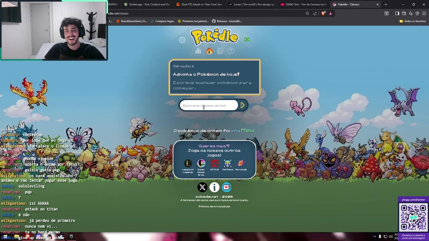Open a new browser tab
This screenshot has width=429, height=241.
(x=386, y=4)
